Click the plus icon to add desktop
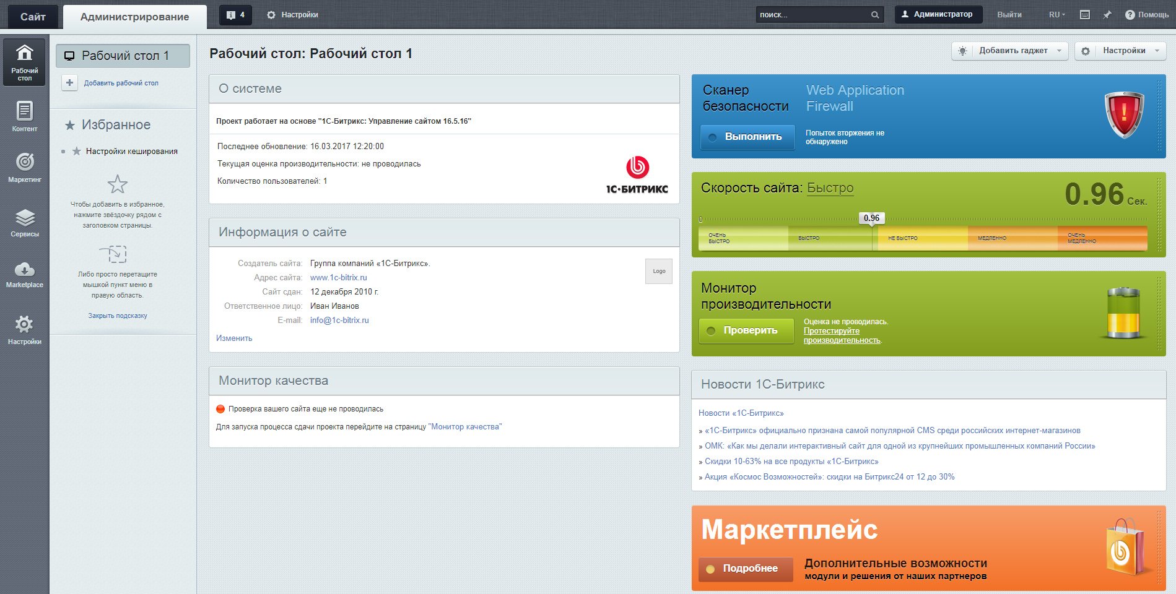The height and width of the screenshot is (594, 1176). pos(69,83)
